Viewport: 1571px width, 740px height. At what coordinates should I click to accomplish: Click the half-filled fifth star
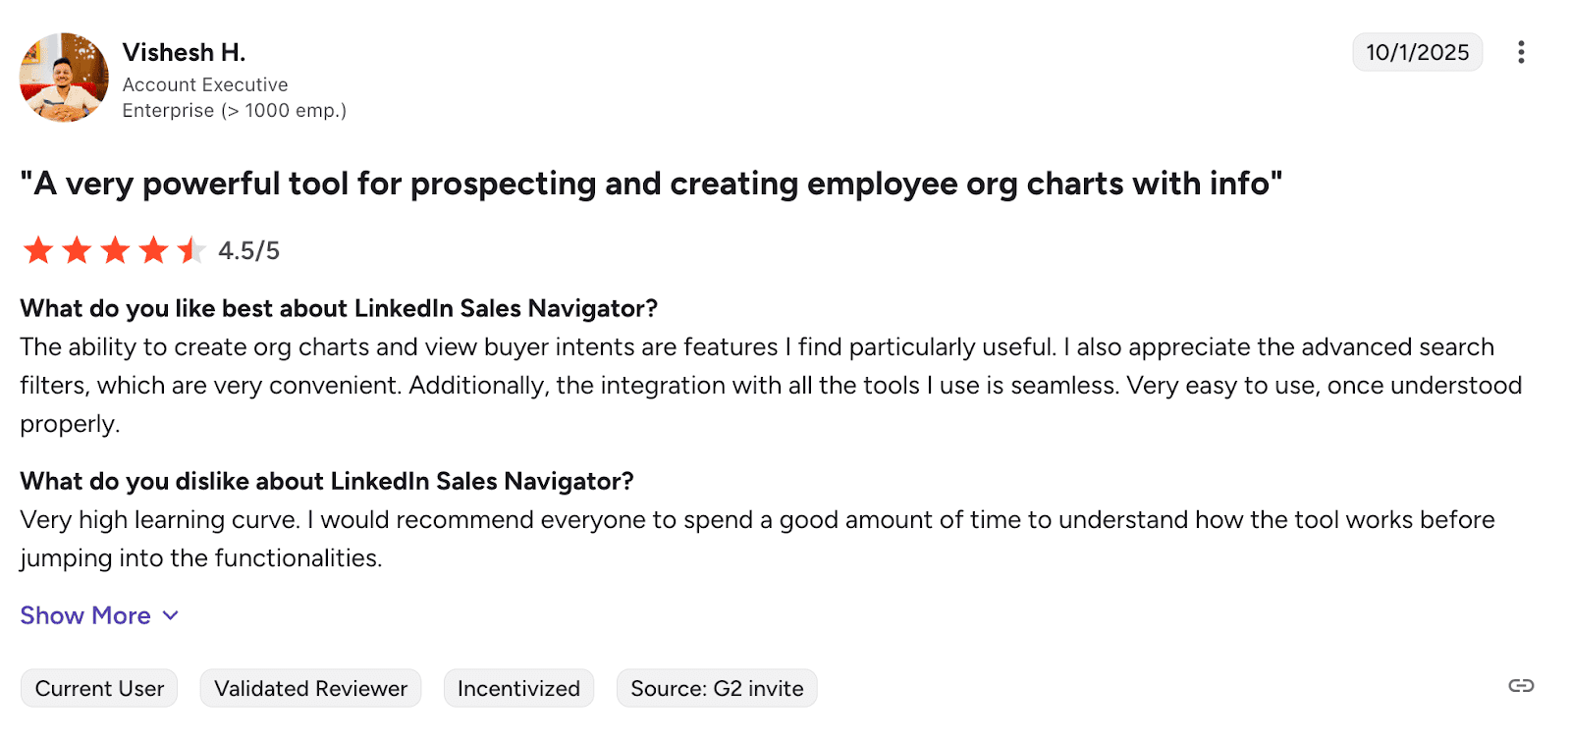coord(190,250)
